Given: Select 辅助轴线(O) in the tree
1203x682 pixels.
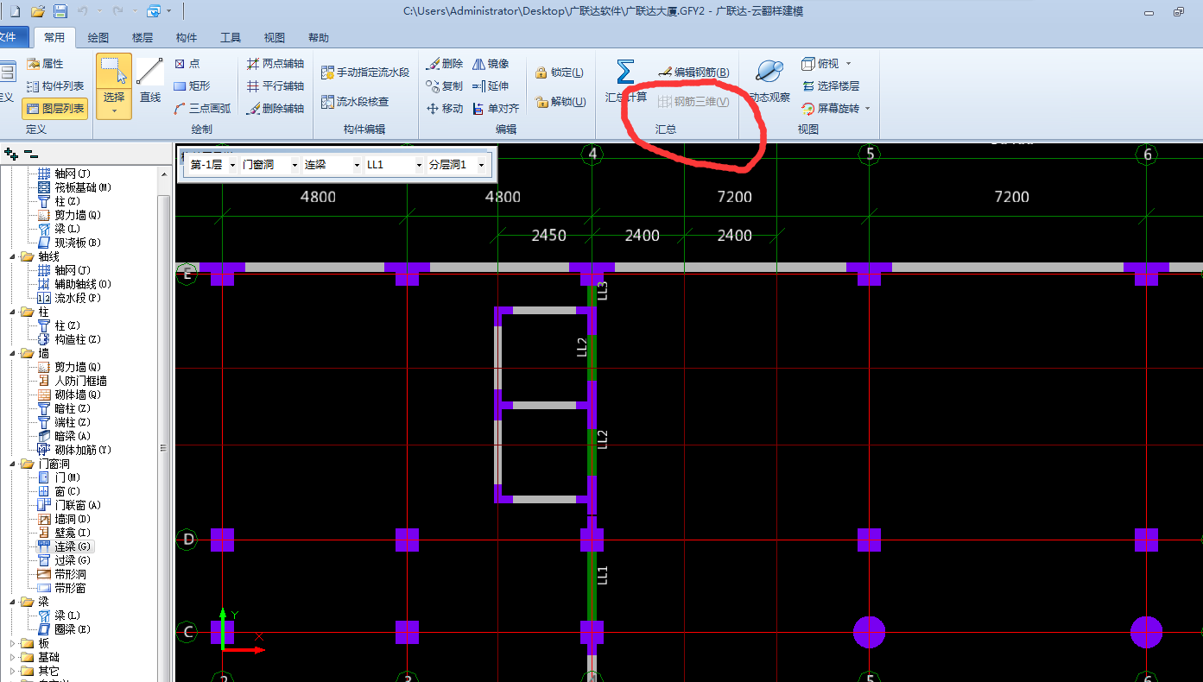Looking at the screenshot, I should pos(74,284).
